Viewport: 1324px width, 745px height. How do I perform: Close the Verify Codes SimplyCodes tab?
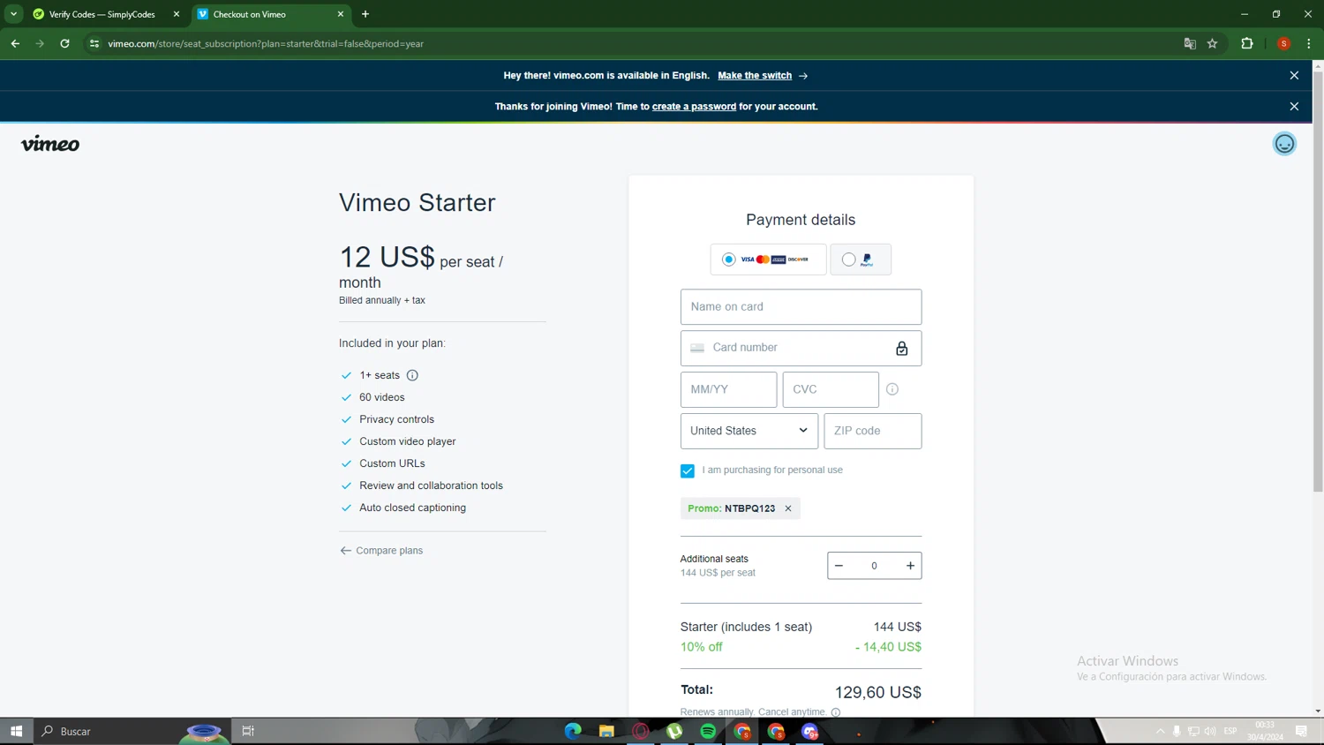click(x=177, y=14)
